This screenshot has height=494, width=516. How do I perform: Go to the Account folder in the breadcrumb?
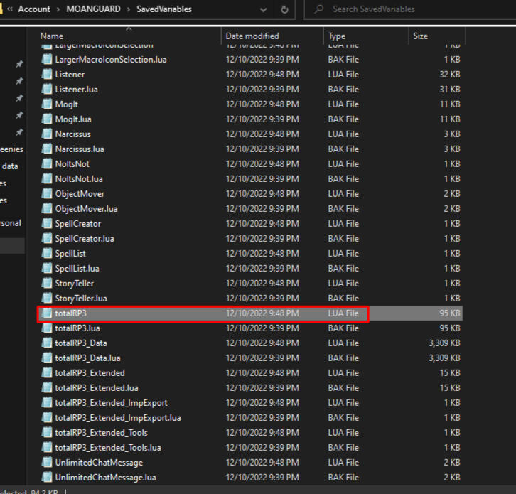pos(33,9)
